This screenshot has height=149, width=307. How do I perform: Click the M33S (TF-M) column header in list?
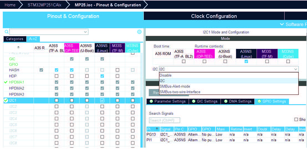click(x=117, y=48)
